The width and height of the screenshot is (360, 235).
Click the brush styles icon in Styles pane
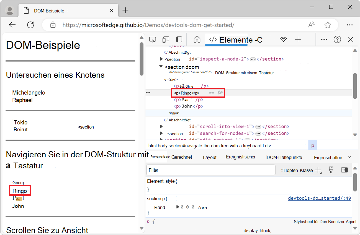pos(331,170)
